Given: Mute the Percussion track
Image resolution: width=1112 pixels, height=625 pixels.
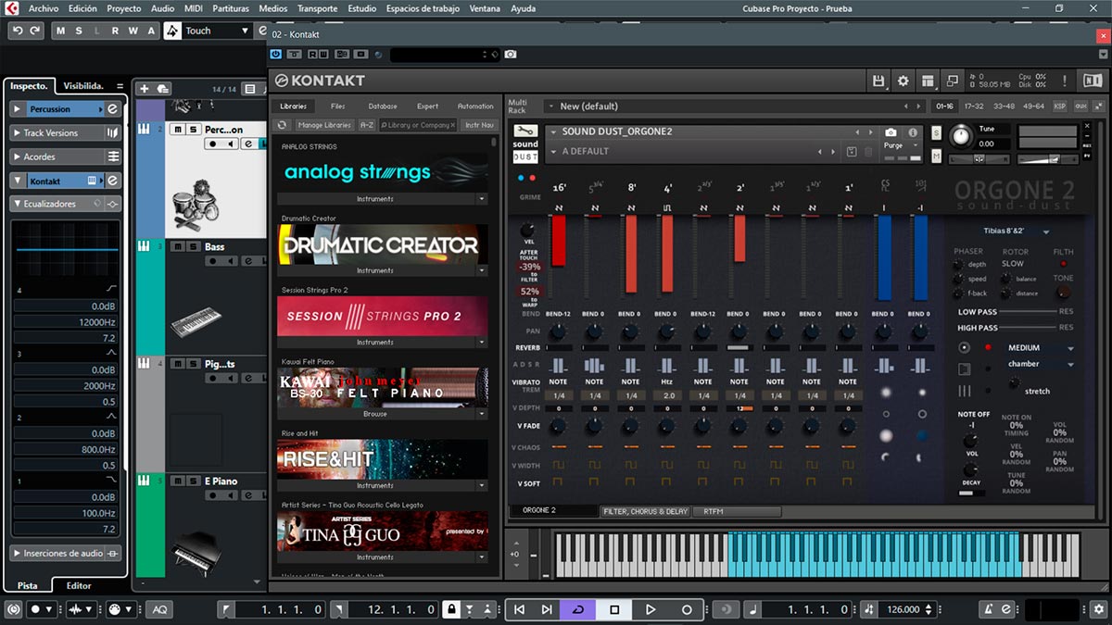Looking at the screenshot, I should (178, 130).
